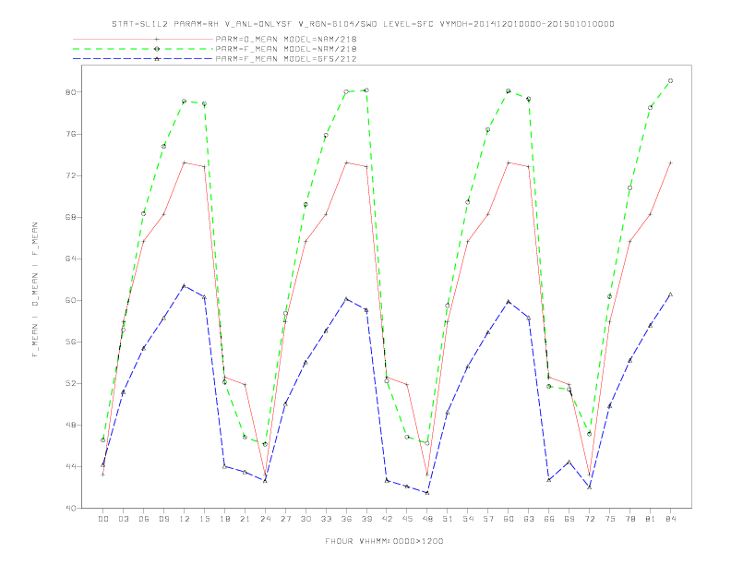Select the legend entry PARM=F_MEAN MODEL=NAM/218

click(x=286, y=49)
